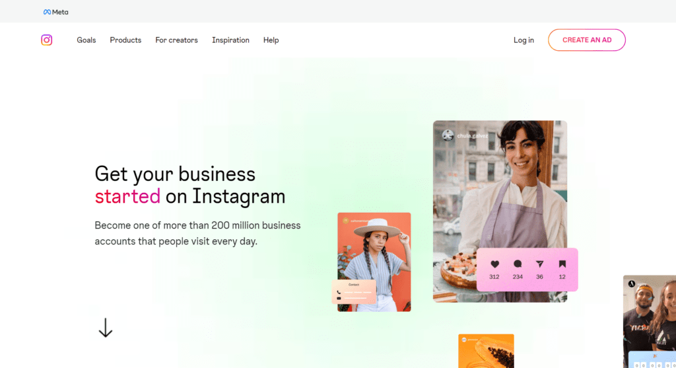Click the Log in link

(x=524, y=40)
